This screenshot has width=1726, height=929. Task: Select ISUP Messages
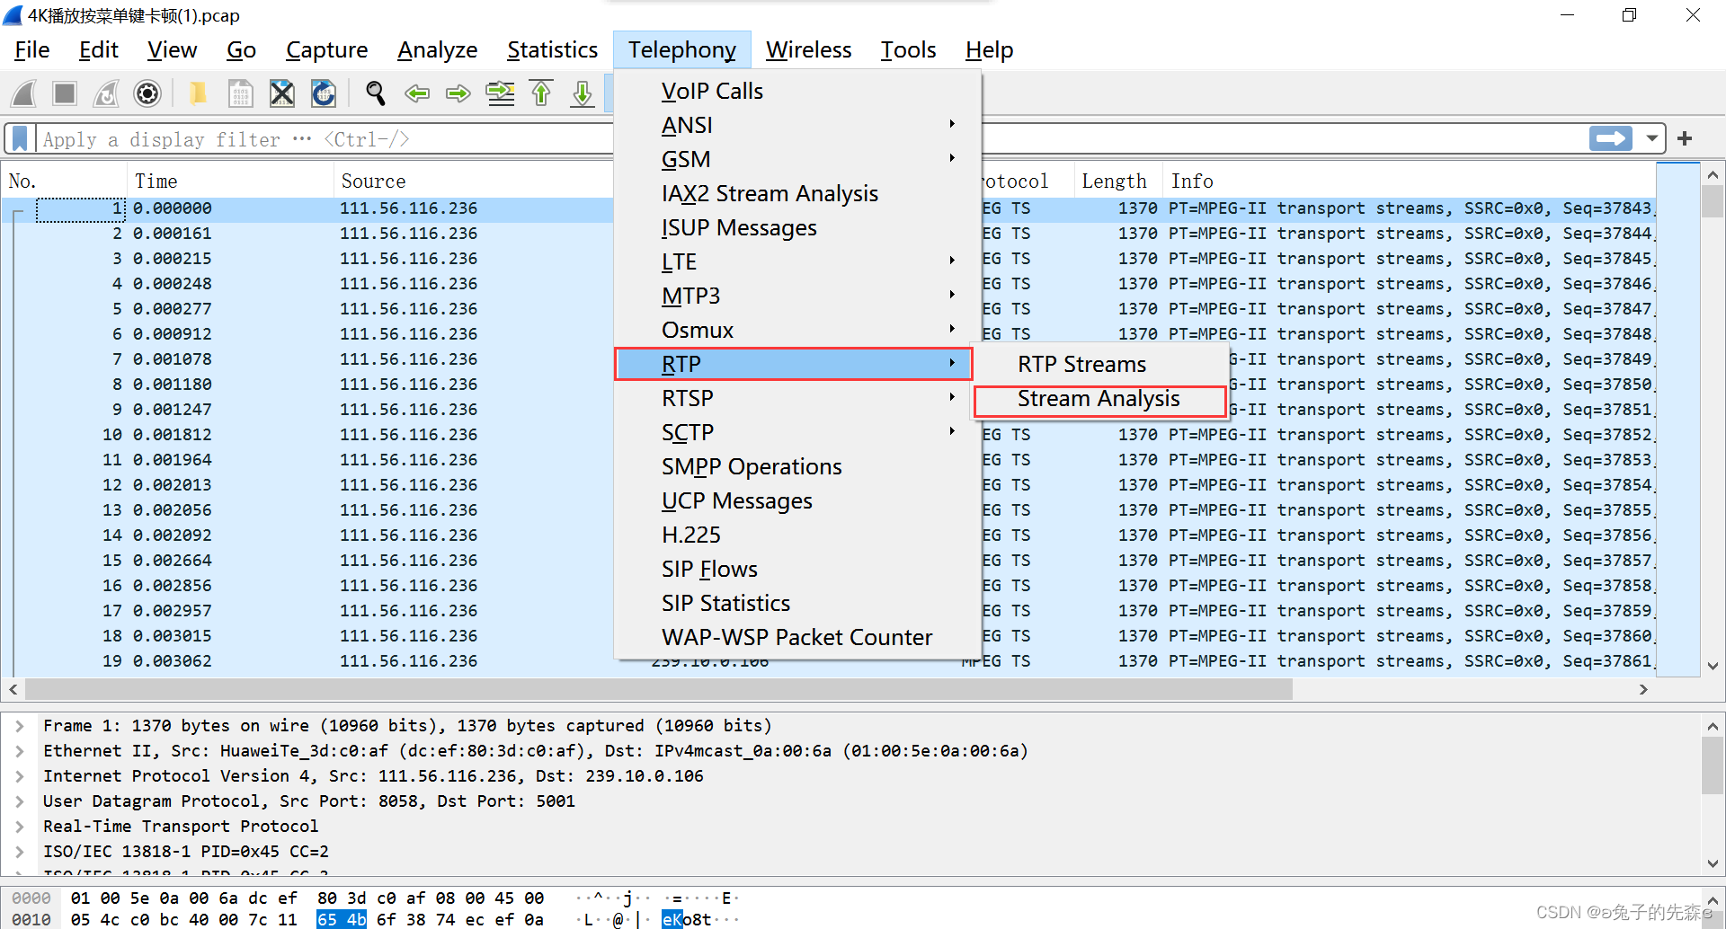(797, 227)
